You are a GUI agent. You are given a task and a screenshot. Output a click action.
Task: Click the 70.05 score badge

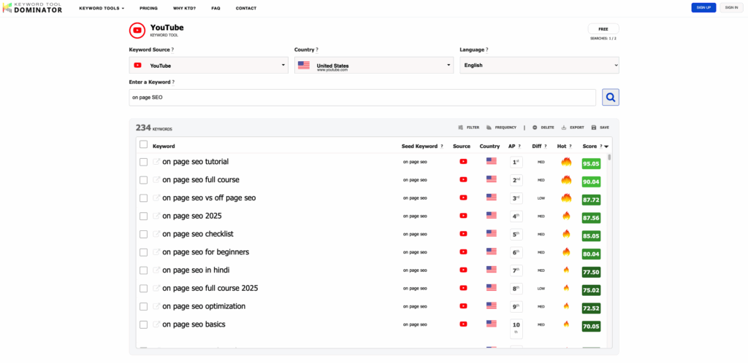[x=591, y=327]
